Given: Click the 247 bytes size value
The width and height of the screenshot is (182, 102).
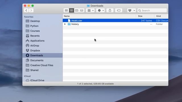Looking at the screenshot, I should [x=146, y=21].
